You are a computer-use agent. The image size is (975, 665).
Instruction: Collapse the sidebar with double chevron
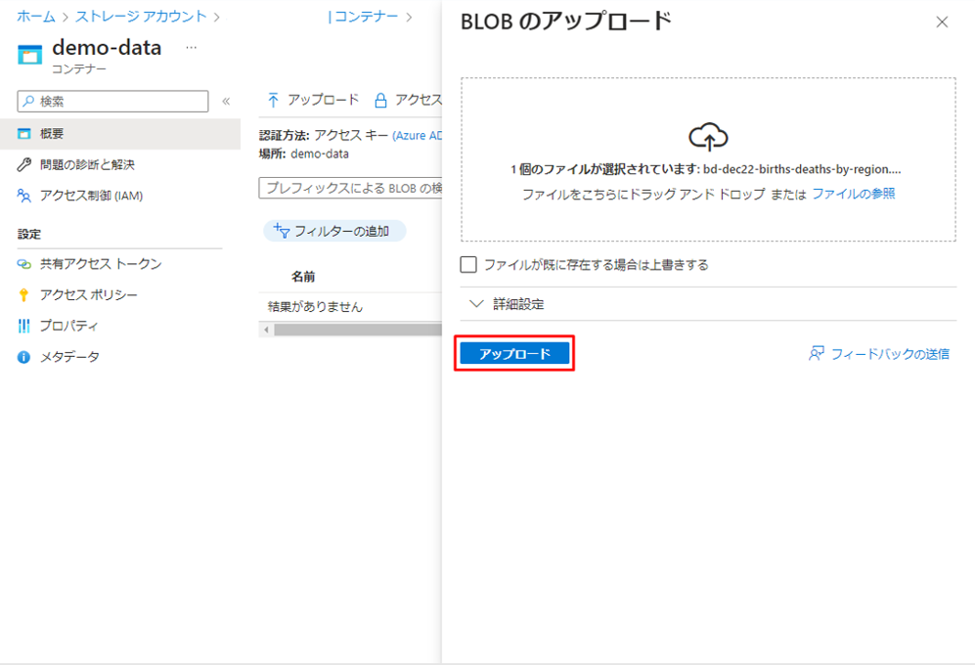tap(226, 102)
